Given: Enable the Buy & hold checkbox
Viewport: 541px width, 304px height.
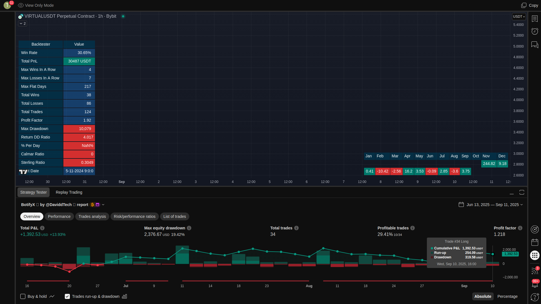Looking at the screenshot, I should (x=23, y=296).
